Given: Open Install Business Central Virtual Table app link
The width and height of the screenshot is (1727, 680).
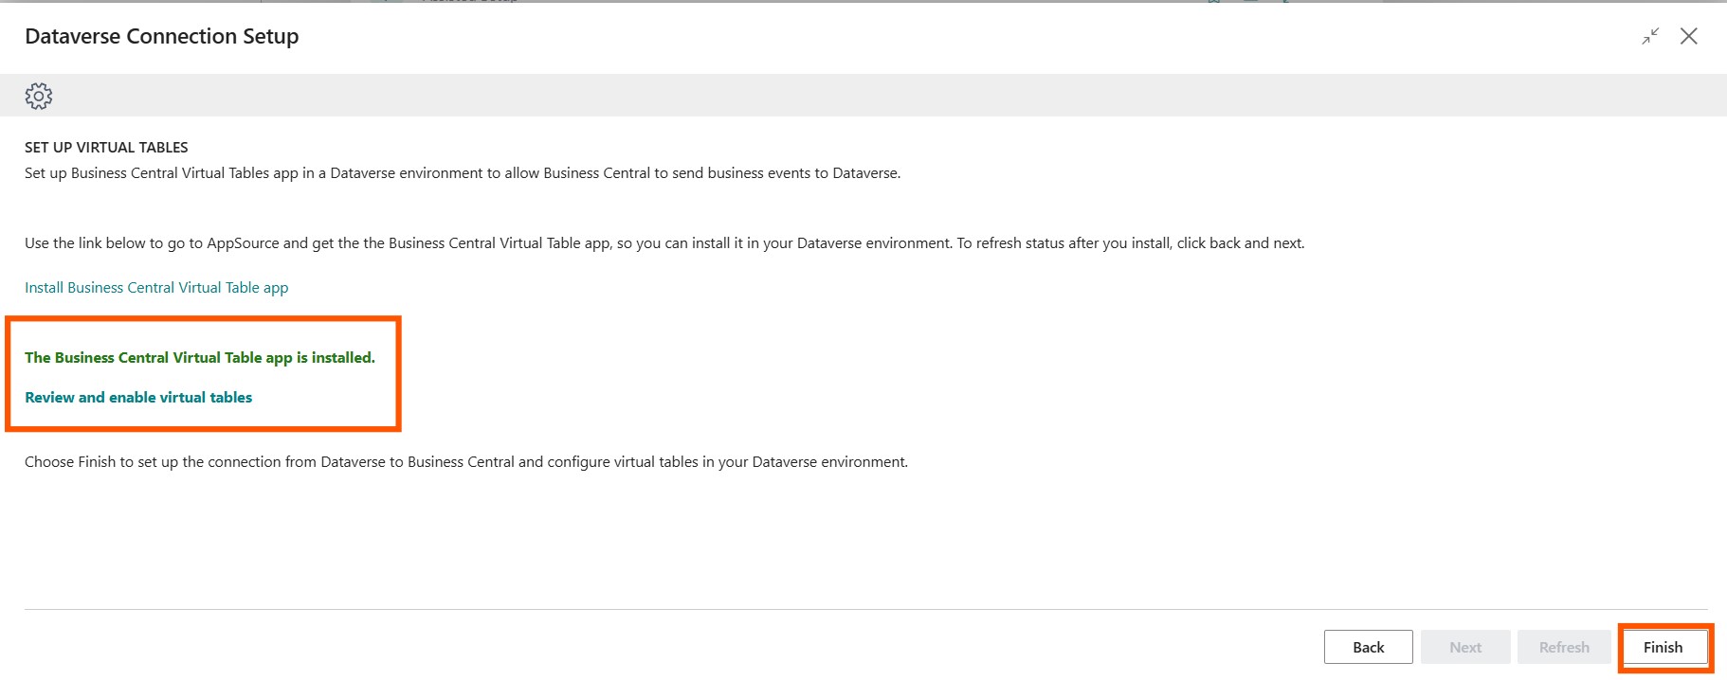Looking at the screenshot, I should tap(156, 288).
